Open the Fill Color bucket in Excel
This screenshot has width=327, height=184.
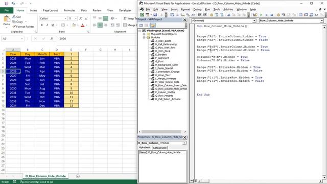pos(74,25)
